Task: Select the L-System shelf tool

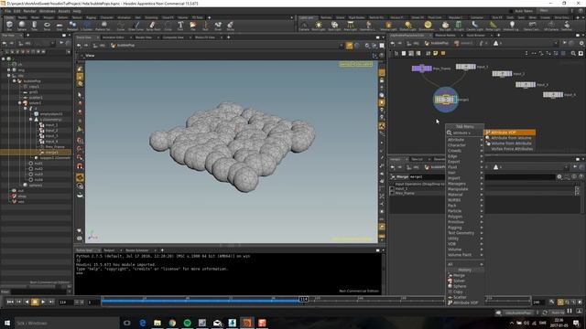Action: click(86, 26)
